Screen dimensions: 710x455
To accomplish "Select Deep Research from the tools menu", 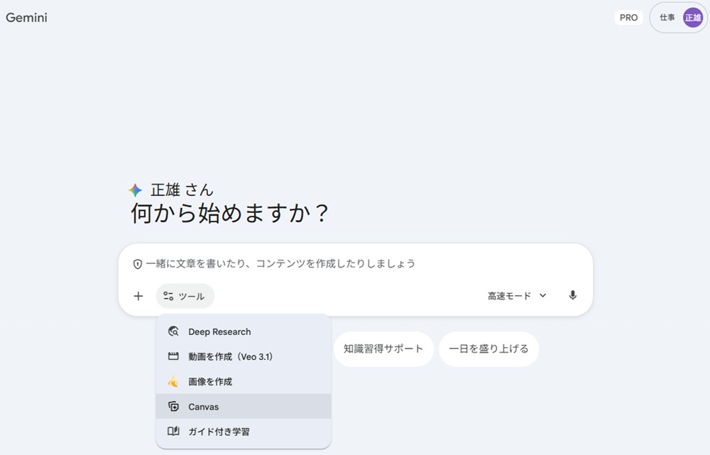I will tap(219, 331).
